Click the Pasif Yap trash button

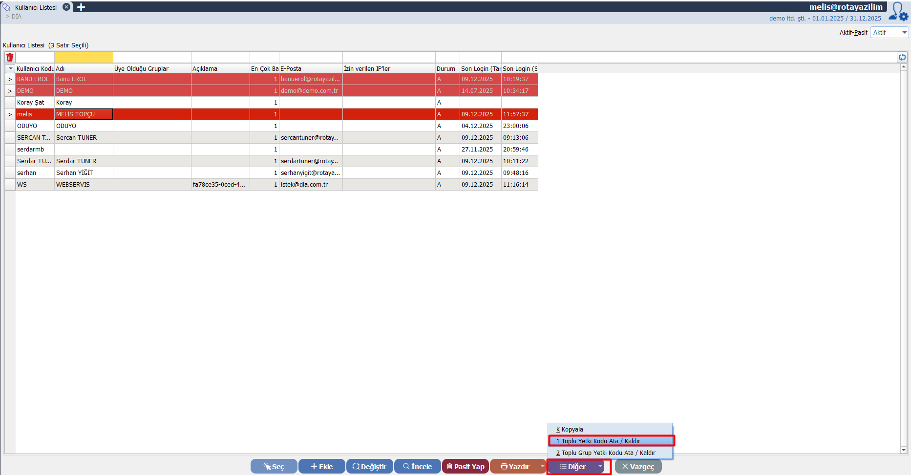pos(465,467)
